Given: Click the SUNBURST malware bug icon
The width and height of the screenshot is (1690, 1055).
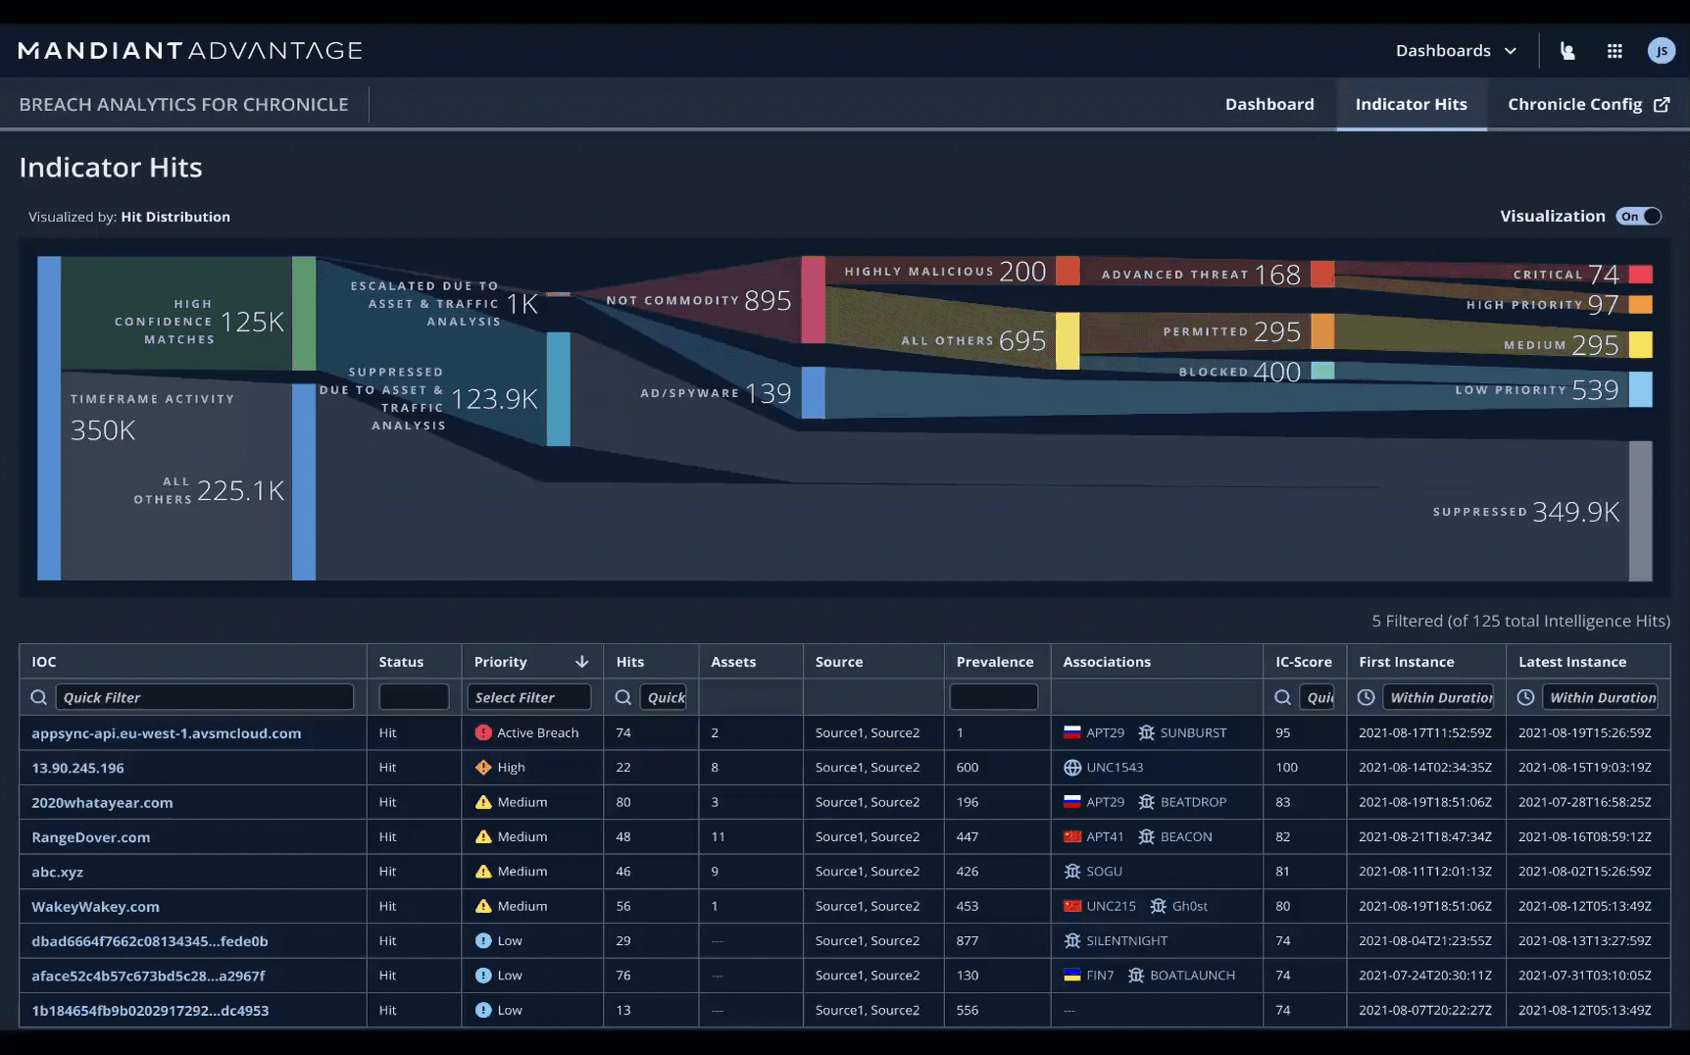Looking at the screenshot, I should click(x=1146, y=732).
